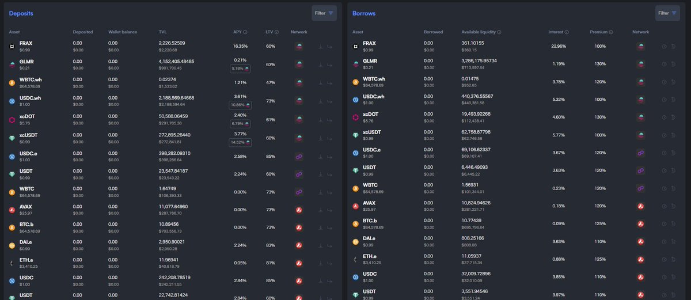Click the Avalanche network icon in Borrows BTC.b row
The image size is (691, 300).
640,223
